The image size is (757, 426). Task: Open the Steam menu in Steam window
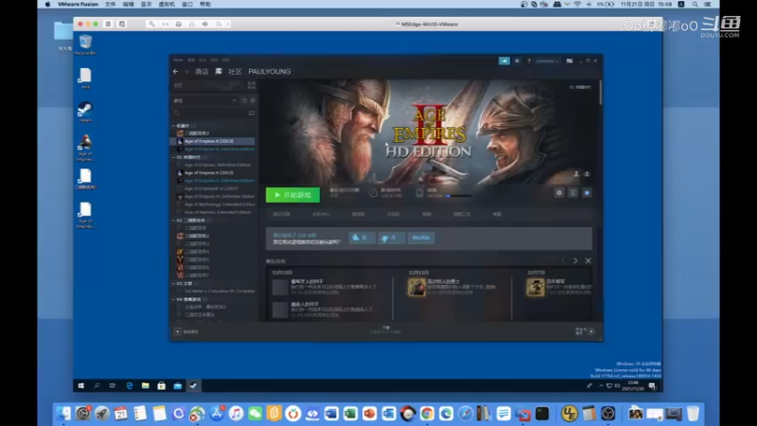[178, 60]
